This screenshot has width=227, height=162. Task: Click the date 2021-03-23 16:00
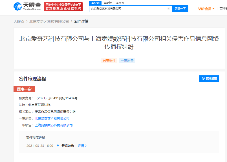(x=40, y=146)
